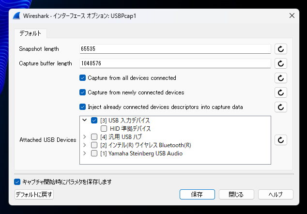The width and height of the screenshot is (307, 214).
Task: Open help with the ヘルプ button
Action: [x=276, y=195]
